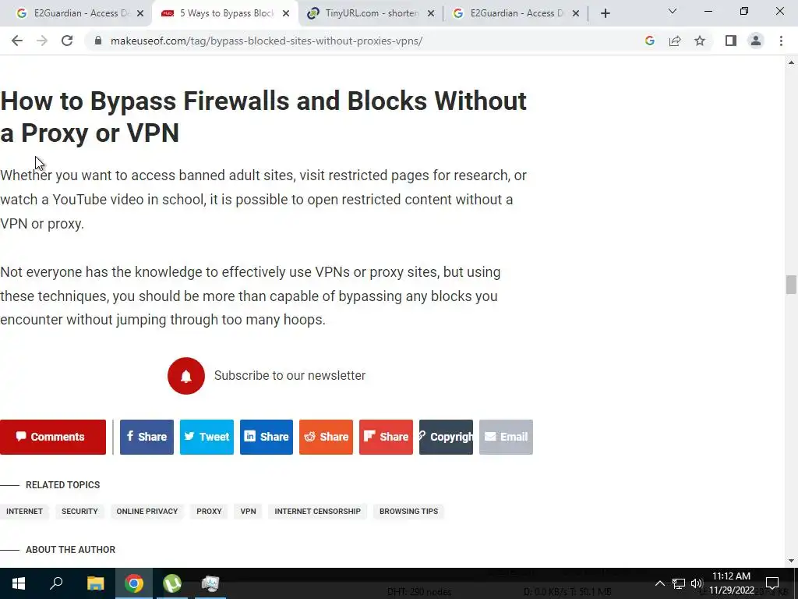
Task: Open Chrome three-dot menu
Action: [x=781, y=41]
